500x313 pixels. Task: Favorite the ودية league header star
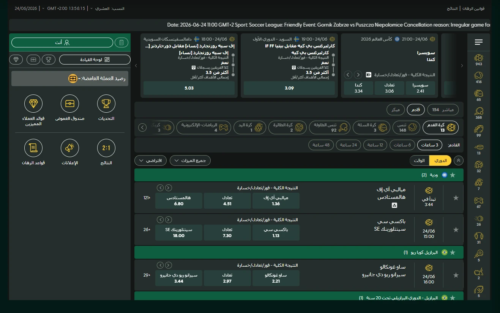point(452,175)
